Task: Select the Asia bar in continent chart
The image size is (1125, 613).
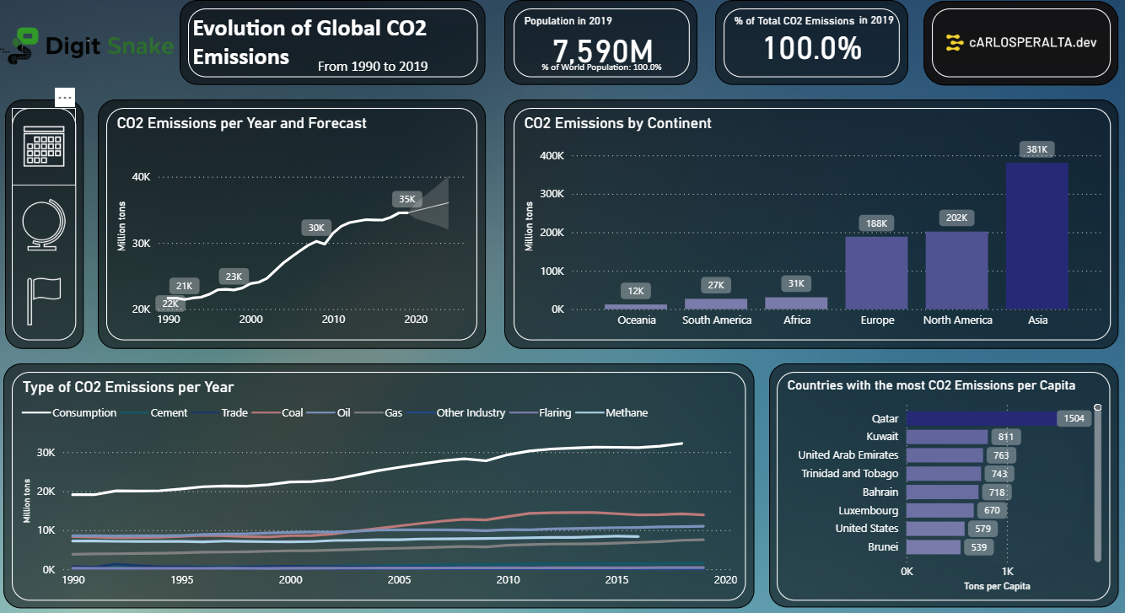Action: click(x=1036, y=235)
